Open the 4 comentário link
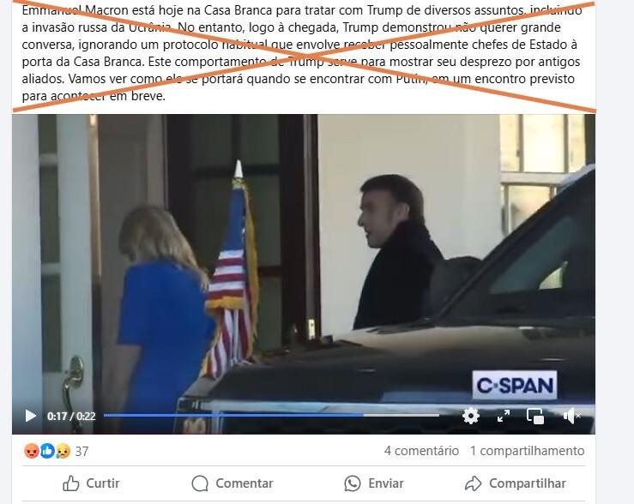 click(x=421, y=451)
